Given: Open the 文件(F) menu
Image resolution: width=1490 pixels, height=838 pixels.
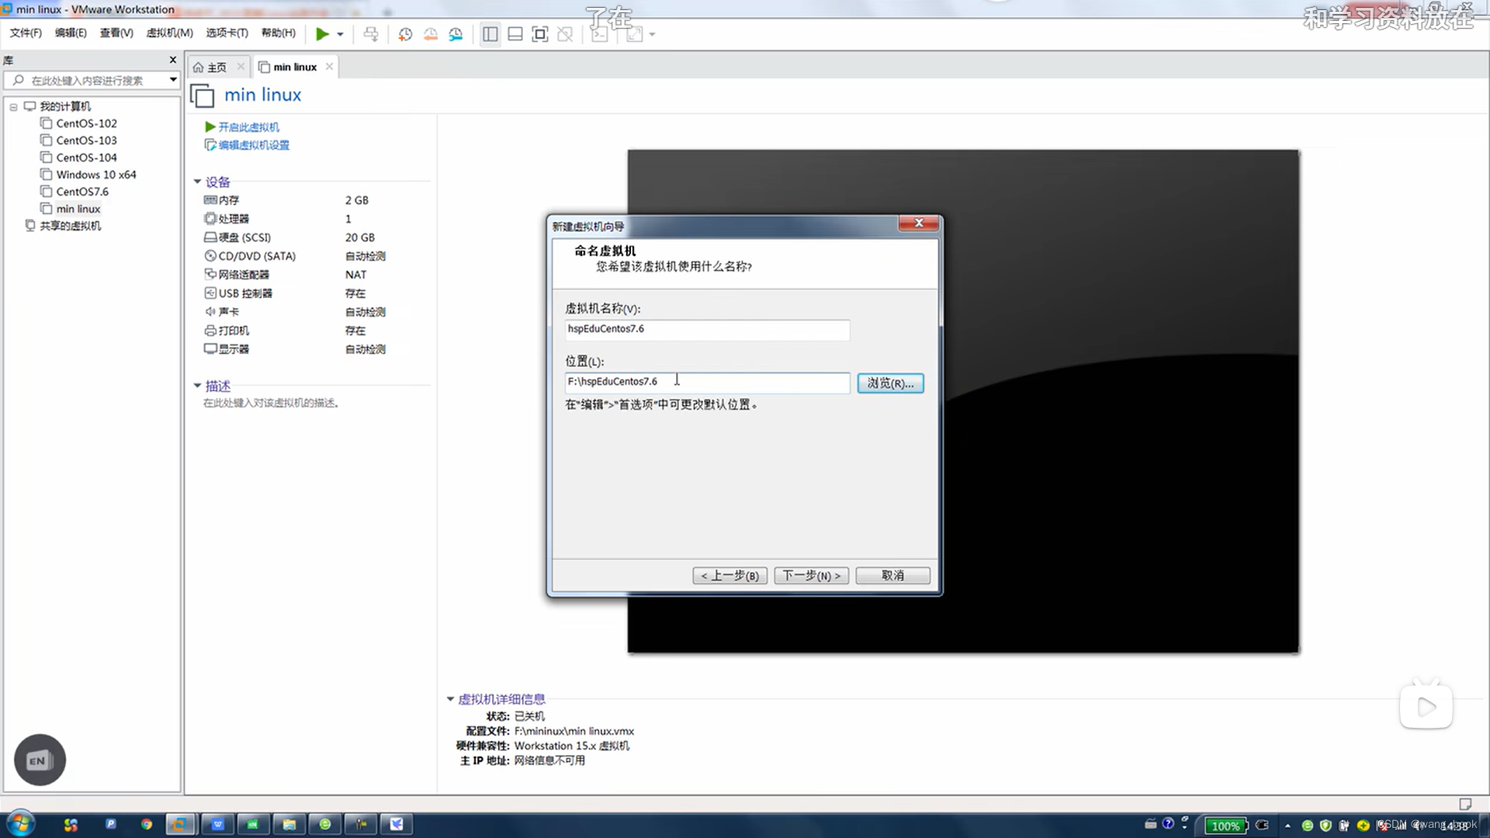Looking at the screenshot, I should pyautogui.click(x=26, y=33).
